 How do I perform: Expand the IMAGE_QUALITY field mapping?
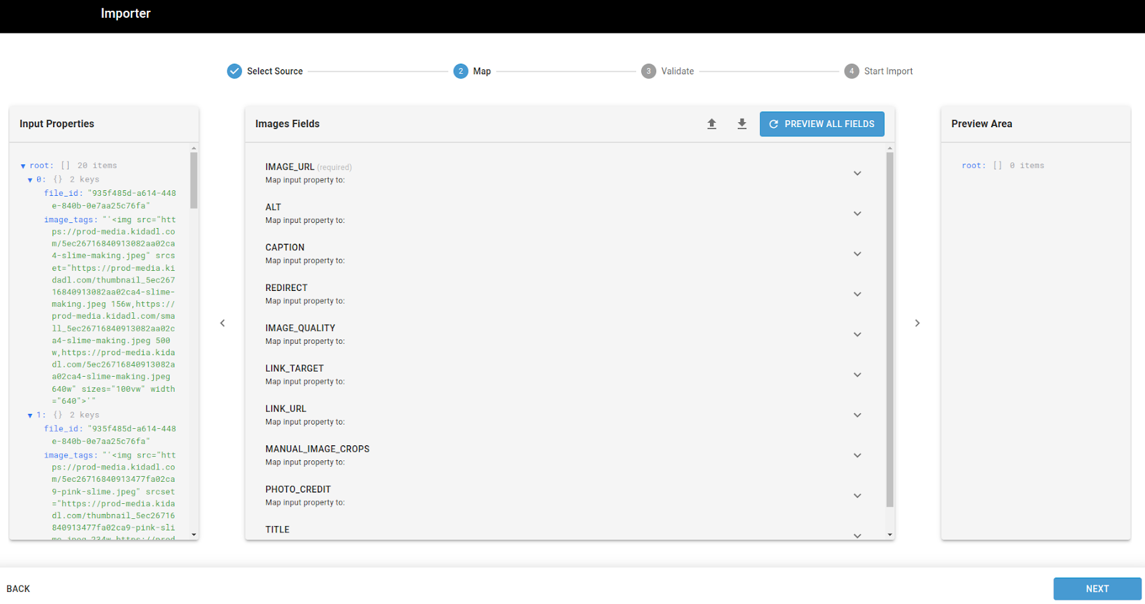tap(857, 335)
